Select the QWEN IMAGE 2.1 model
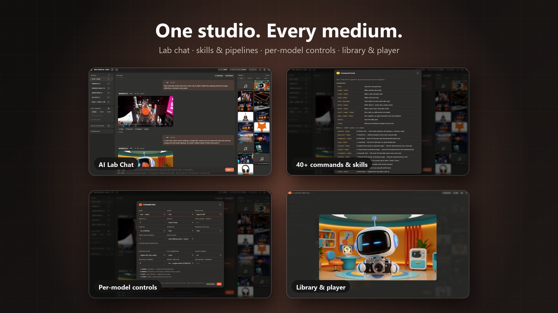This screenshot has width=558, height=313. click(x=102, y=93)
